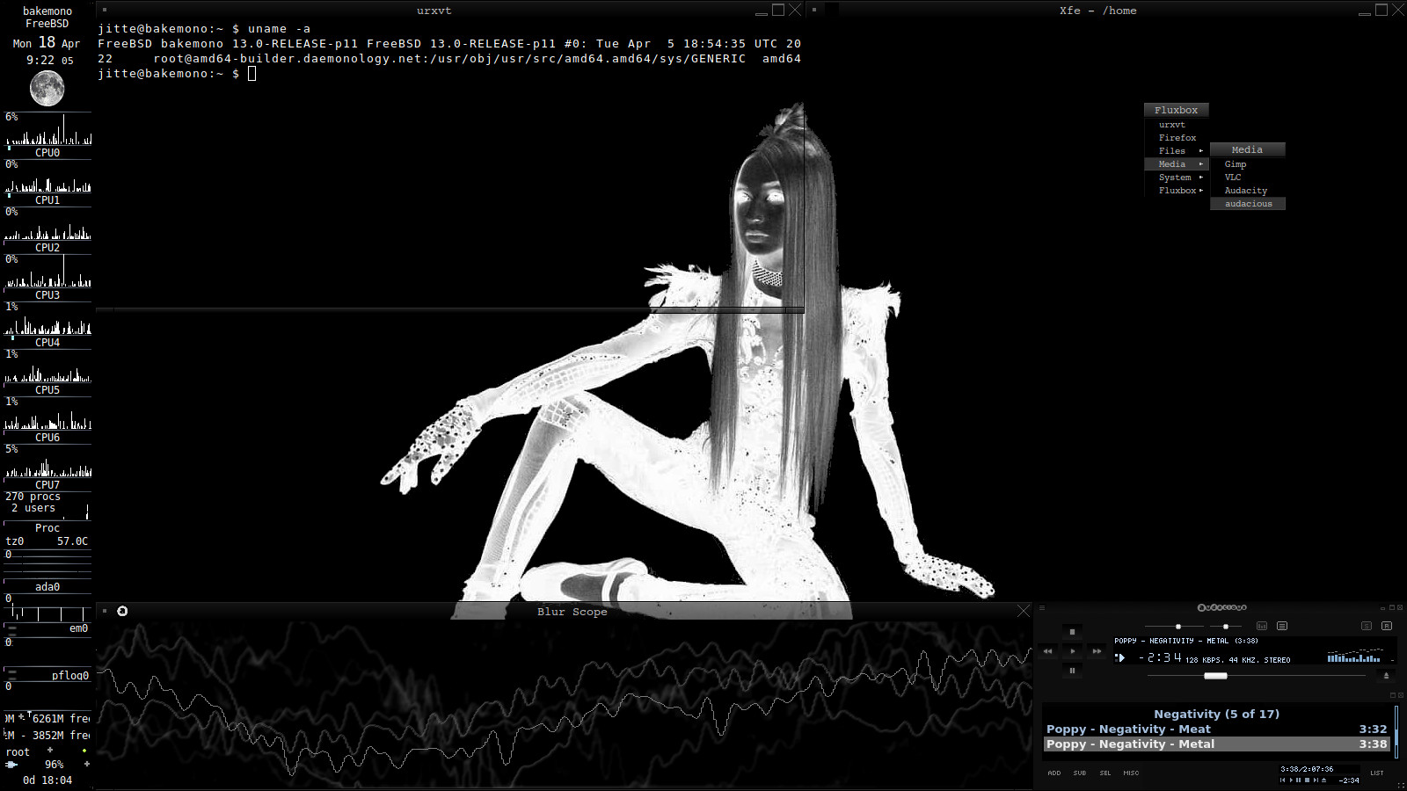Click the playlist mini previous-track button
The width and height of the screenshot is (1407, 791).
(1282, 780)
